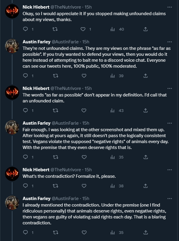Reply to Nick's "unfounded claims about my views" tweet
Image resolution: width=179 pixels, height=241 pixels.
(25, 29)
